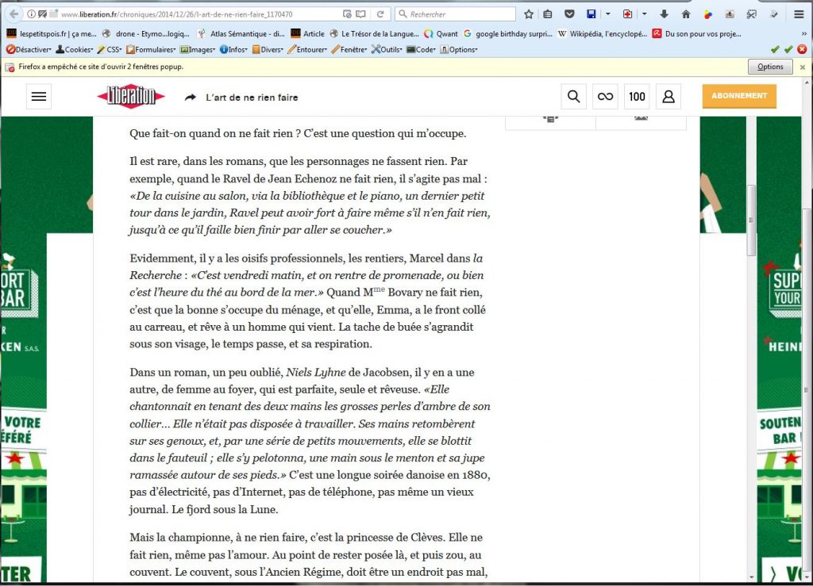813x586 pixels.
Task: Click the Libération logo
Action: tap(131, 97)
